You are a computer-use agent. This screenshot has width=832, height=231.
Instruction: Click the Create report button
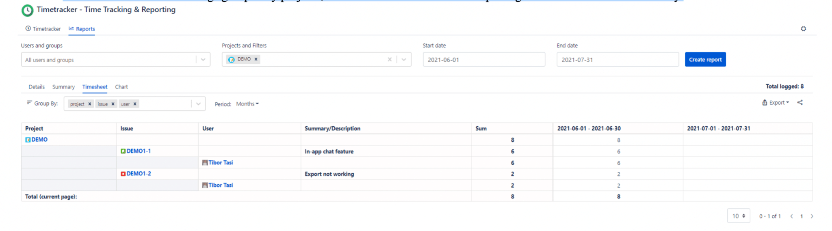point(705,60)
